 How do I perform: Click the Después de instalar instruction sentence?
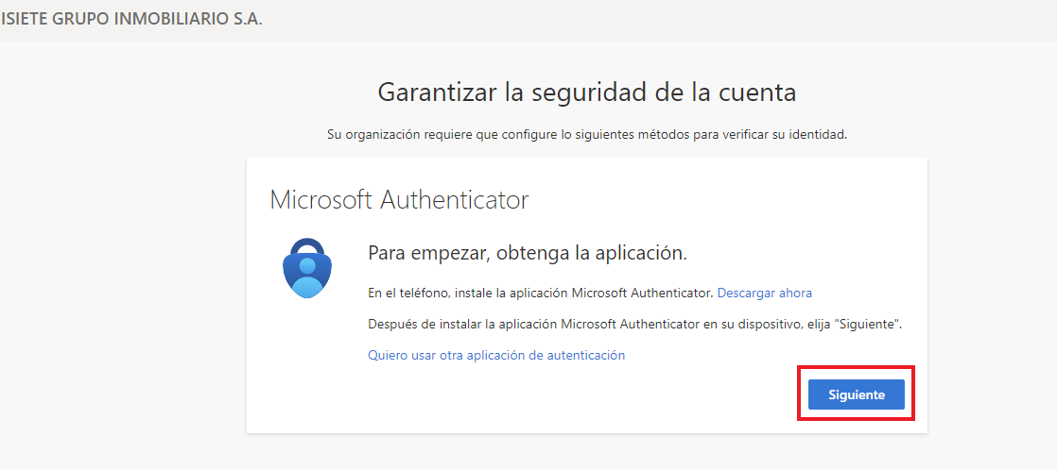pos(635,324)
